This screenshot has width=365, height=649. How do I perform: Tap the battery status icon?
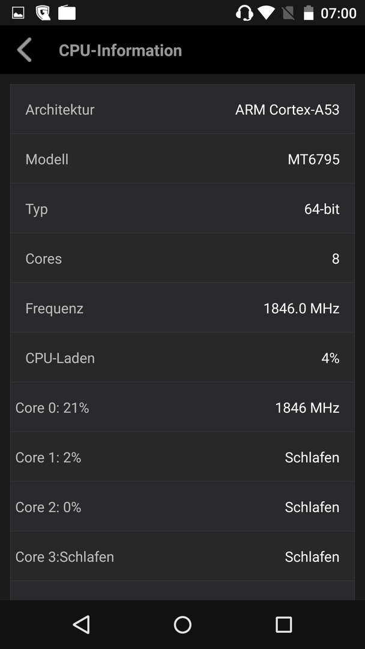[x=309, y=13]
